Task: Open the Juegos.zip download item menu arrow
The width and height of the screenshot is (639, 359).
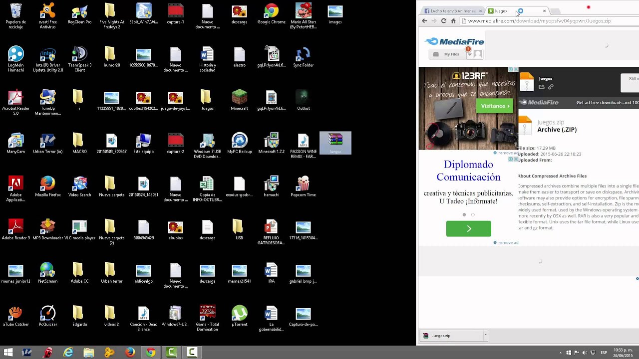Action: pyautogui.click(x=485, y=336)
